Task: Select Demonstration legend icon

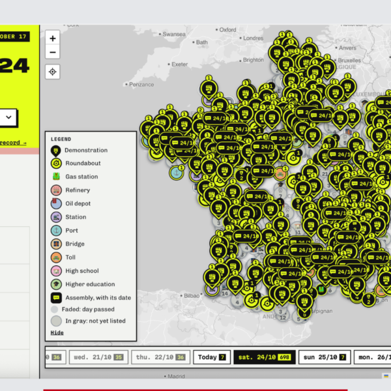Action: tap(56, 151)
